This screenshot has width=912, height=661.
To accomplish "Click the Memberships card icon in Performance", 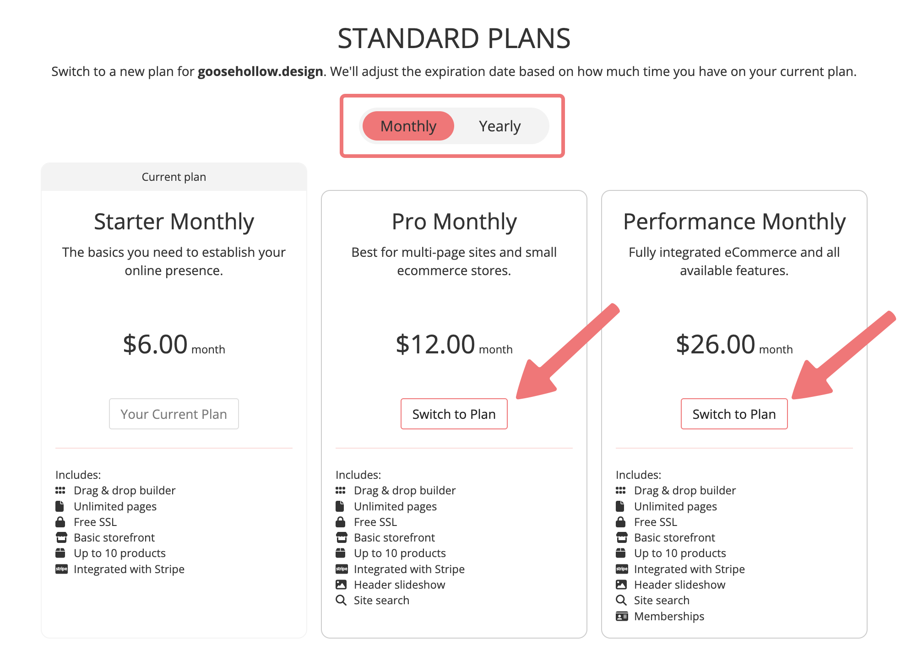I will click(x=621, y=616).
